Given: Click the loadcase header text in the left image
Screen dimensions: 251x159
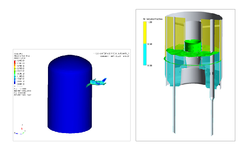Looking at the screenshot, I should 111,55.
